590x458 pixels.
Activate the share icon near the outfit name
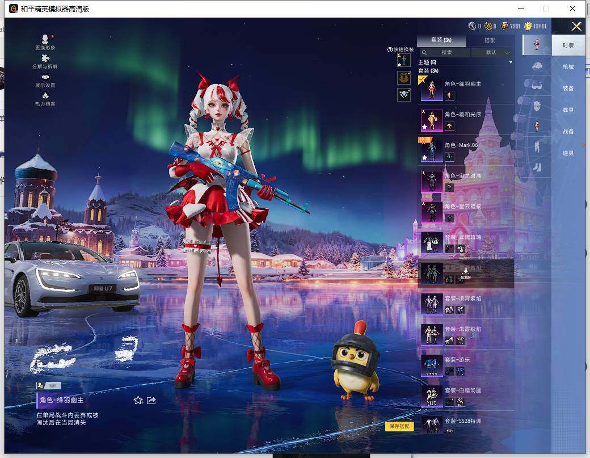coord(150,400)
